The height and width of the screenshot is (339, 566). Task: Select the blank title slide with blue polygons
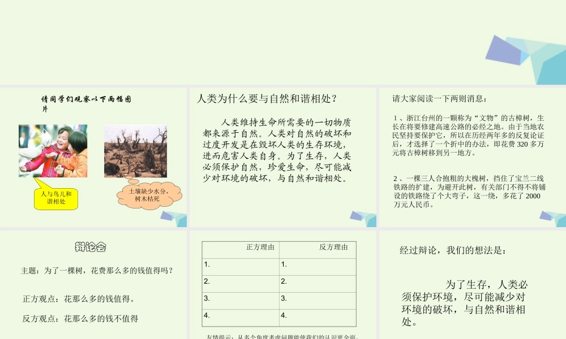tap(283, 42)
